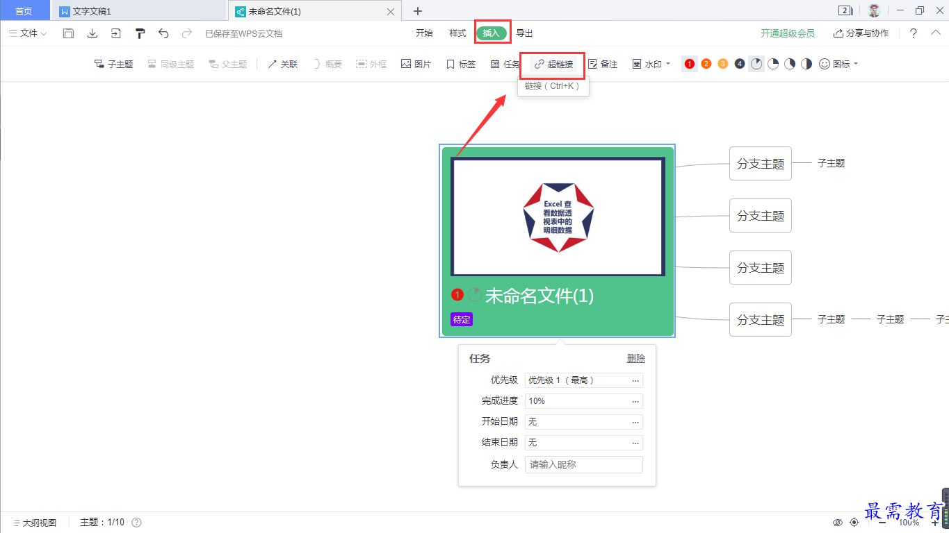Image resolution: width=949 pixels, height=533 pixels.
Task: Select the 子主题 next to first branch
Action: (831, 163)
